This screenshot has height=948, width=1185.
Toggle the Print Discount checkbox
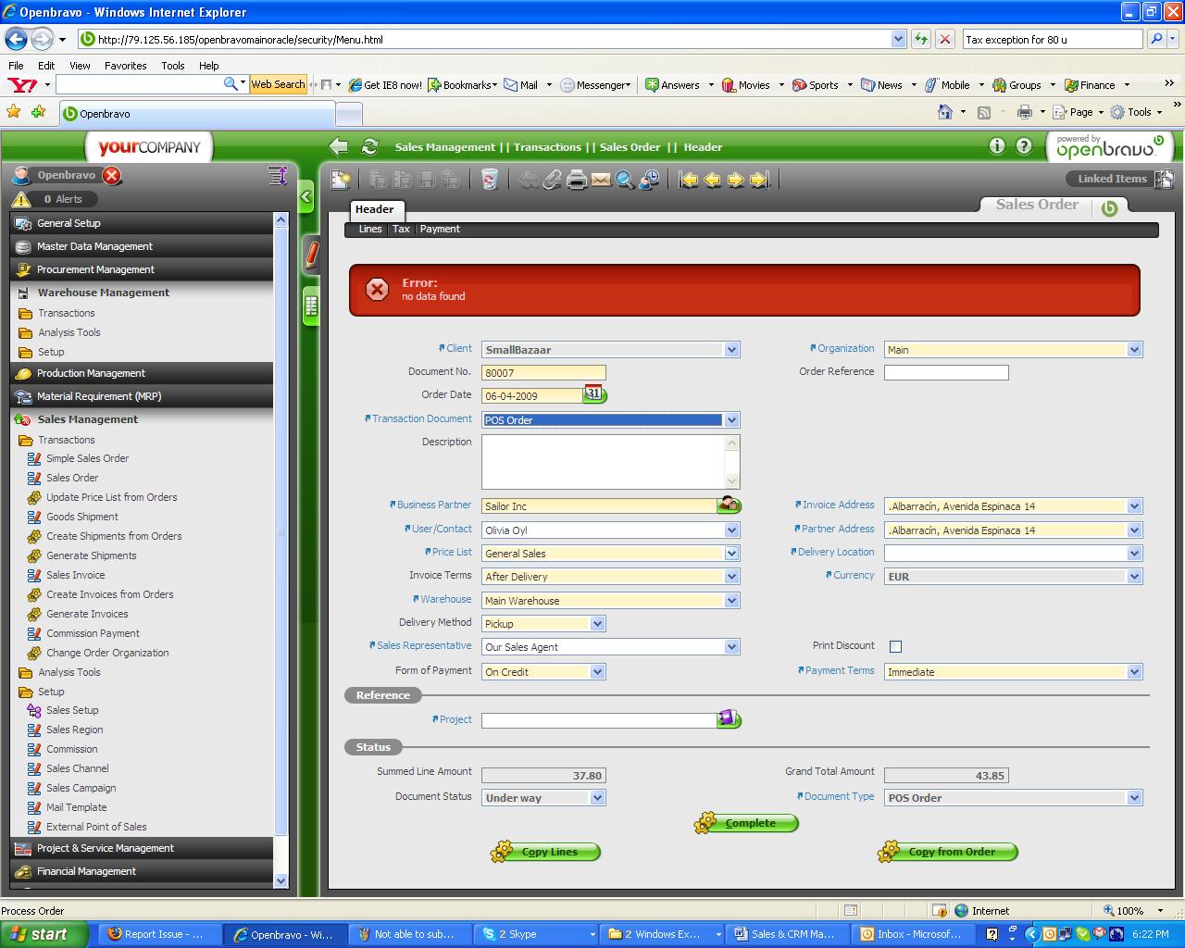[895, 647]
